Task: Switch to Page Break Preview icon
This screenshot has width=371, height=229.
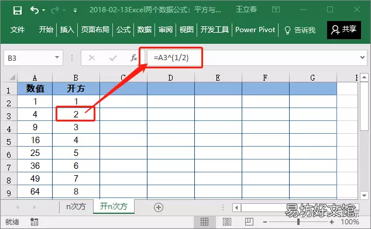Action: 249,221
